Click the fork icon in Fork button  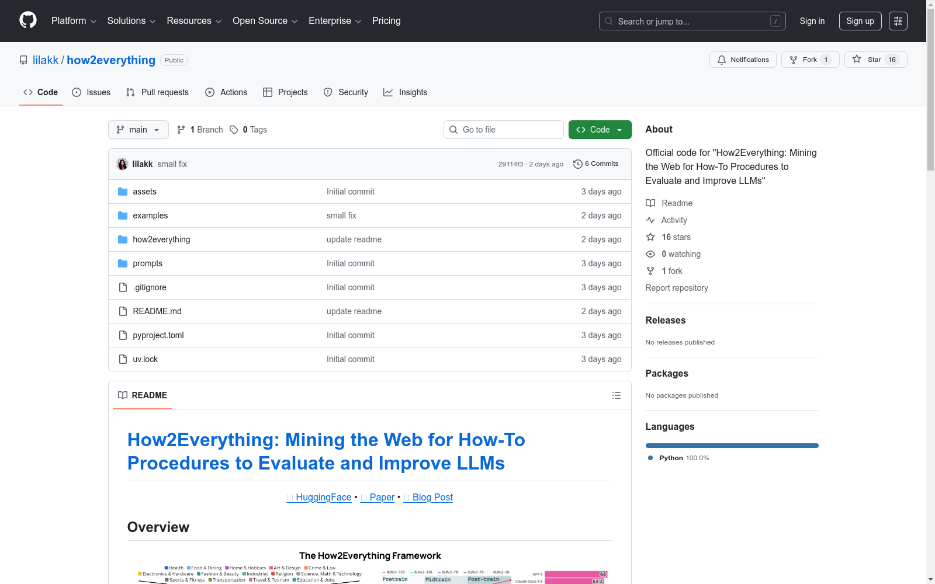(x=794, y=60)
